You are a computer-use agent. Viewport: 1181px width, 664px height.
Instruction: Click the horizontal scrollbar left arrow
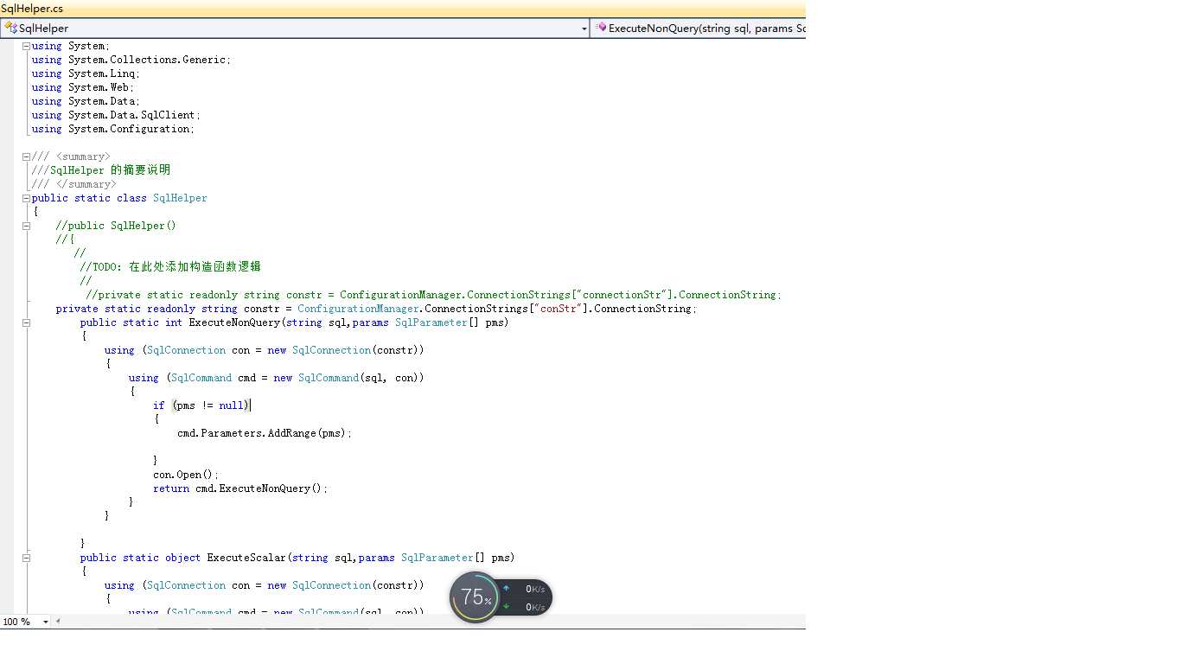pos(58,622)
